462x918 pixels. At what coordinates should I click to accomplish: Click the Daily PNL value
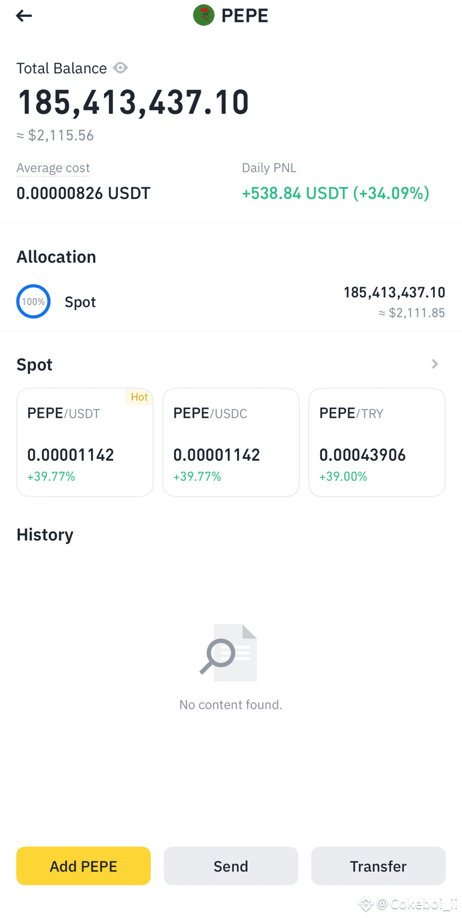click(335, 193)
